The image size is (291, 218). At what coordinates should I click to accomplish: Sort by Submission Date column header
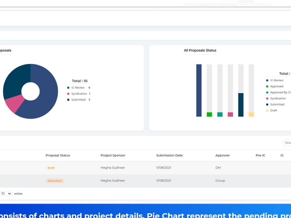[169, 155]
